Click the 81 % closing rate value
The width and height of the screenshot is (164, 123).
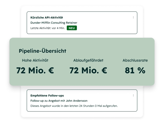point(135,71)
